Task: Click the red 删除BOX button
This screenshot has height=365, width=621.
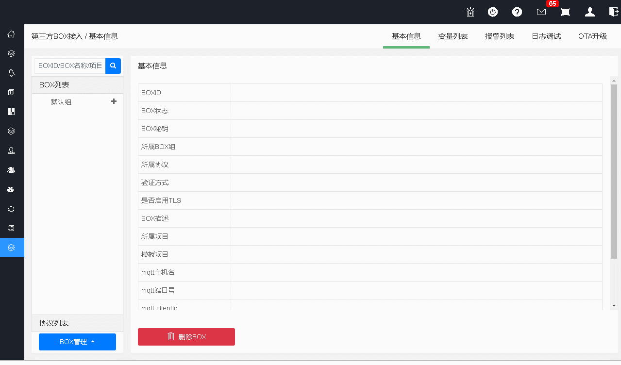Action: [186, 337]
